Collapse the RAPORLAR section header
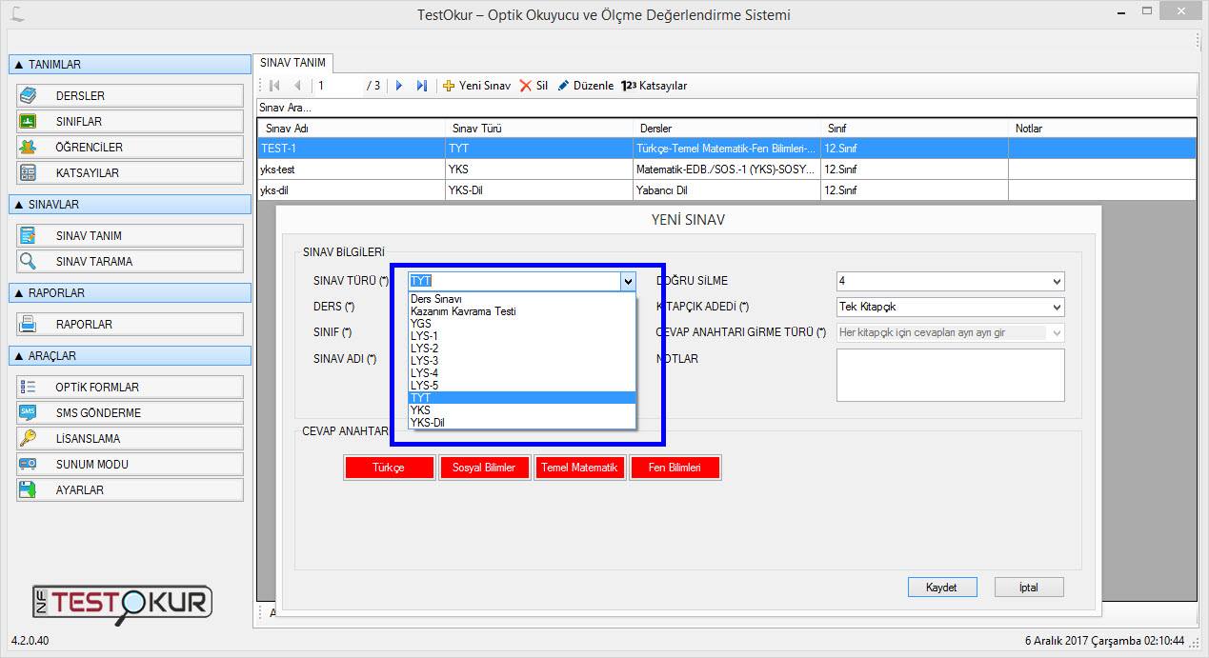The image size is (1209, 658). [130, 293]
